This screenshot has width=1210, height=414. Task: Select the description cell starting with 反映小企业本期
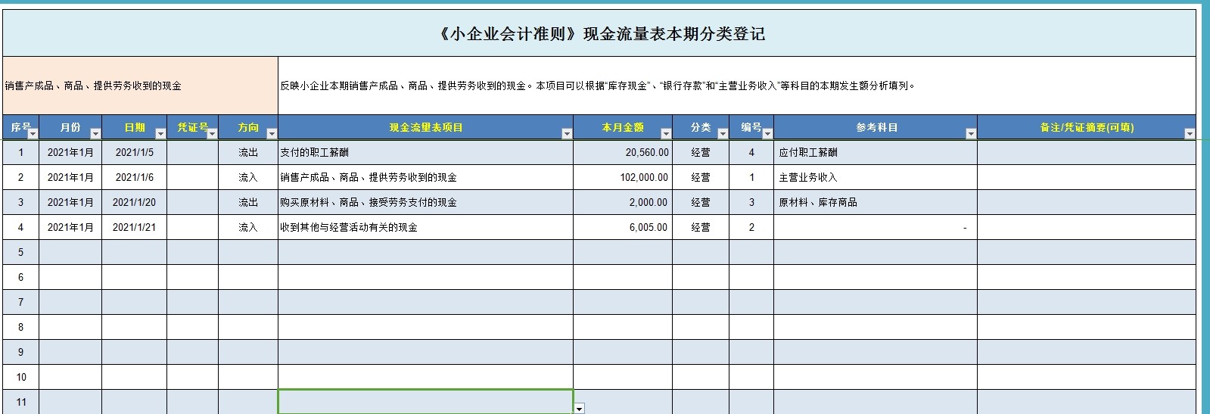click(737, 86)
